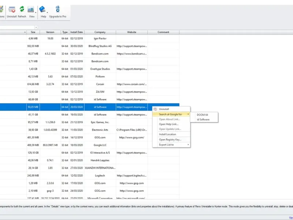
Task: Sort by the Size column header
Action: pyautogui.click(x=33, y=32)
